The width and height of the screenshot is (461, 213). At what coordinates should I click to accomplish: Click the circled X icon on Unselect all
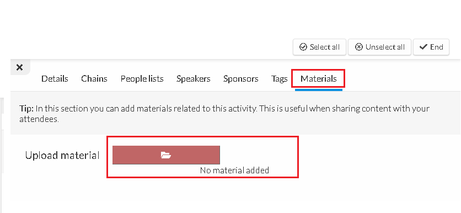[x=358, y=47]
